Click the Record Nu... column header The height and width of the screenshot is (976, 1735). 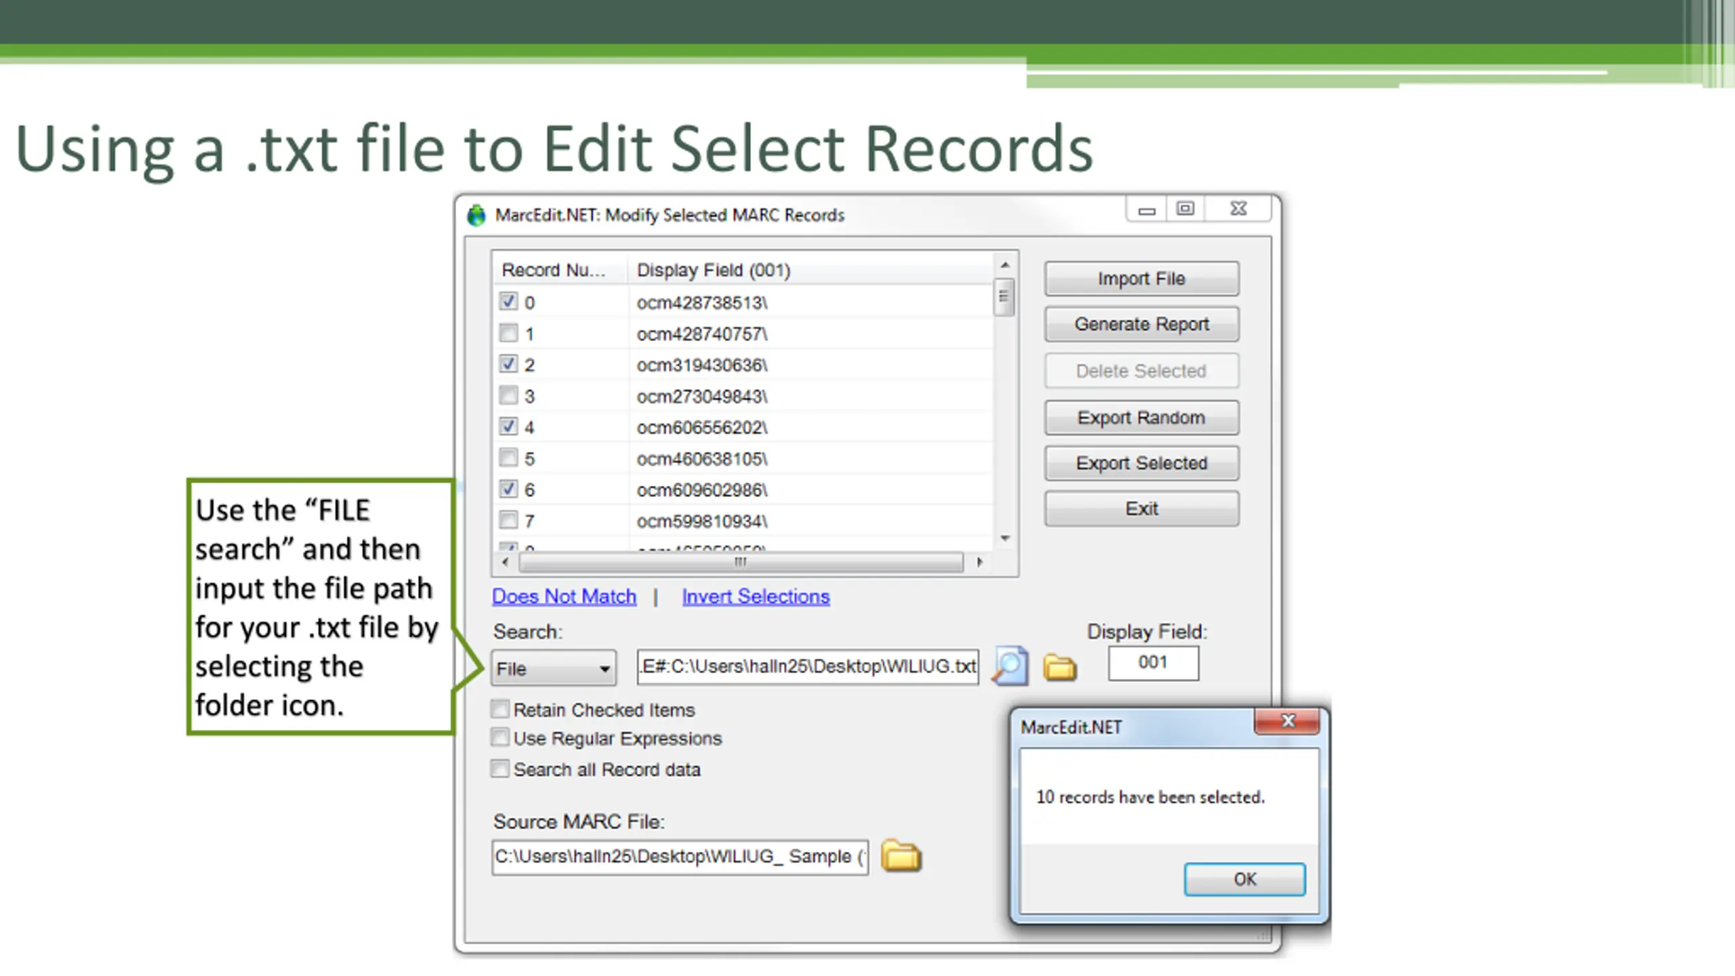tap(560, 270)
